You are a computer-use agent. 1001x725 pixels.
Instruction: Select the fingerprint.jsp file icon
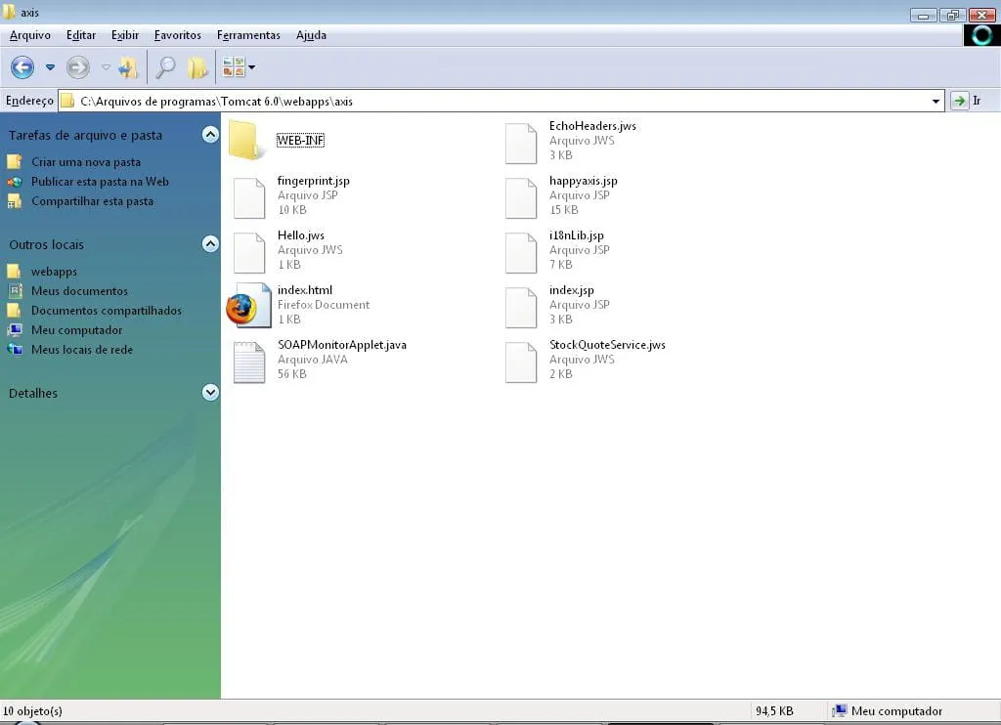tap(249, 197)
